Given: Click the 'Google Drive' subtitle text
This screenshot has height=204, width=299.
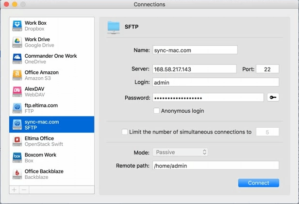Looking at the screenshot, I should (39, 45).
